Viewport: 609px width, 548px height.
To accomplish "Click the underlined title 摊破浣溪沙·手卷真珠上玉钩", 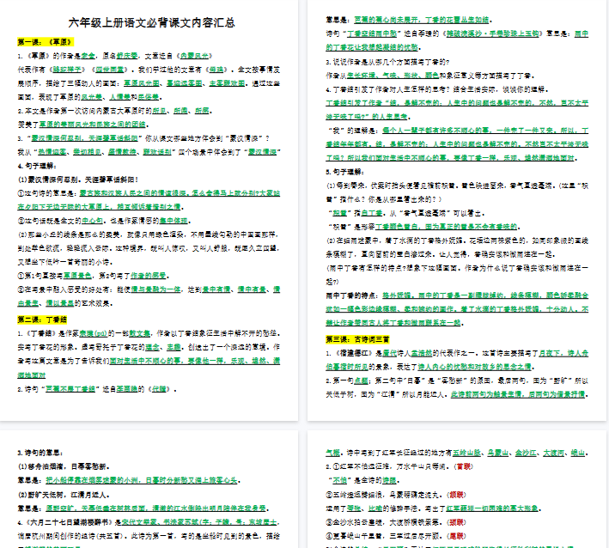I will pyautogui.click(x=493, y=33).
